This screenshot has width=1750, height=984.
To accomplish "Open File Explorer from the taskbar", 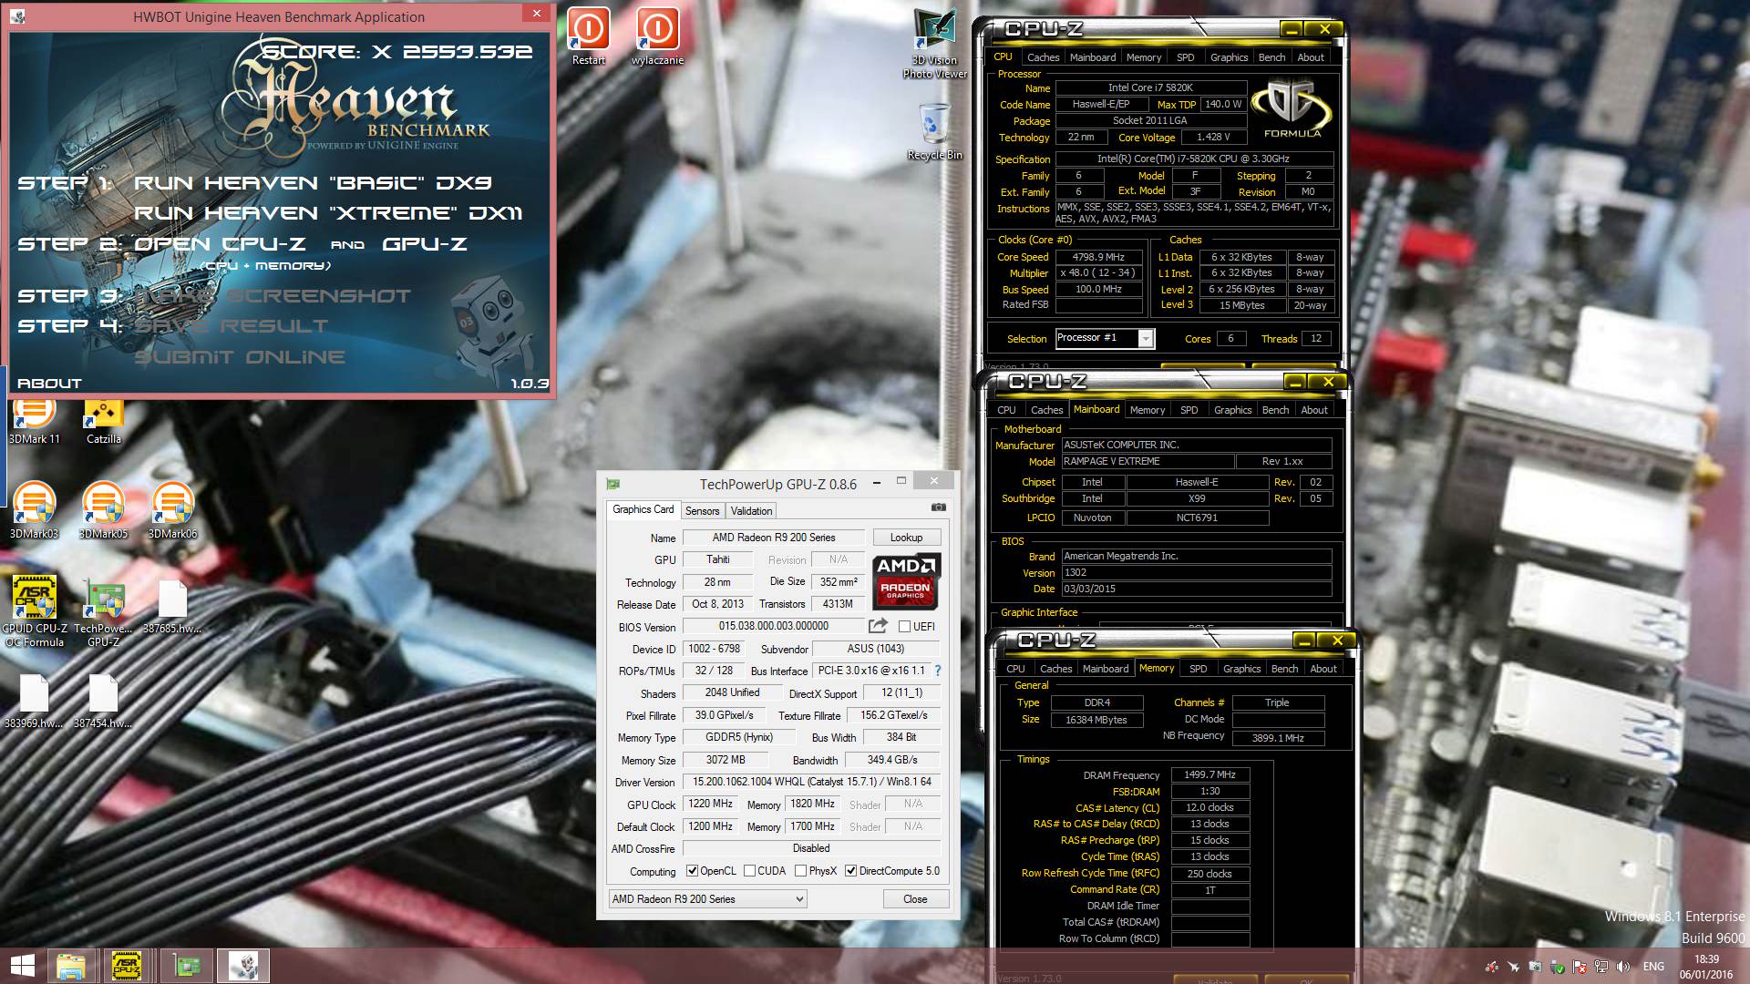I will [x=70, y=966].
